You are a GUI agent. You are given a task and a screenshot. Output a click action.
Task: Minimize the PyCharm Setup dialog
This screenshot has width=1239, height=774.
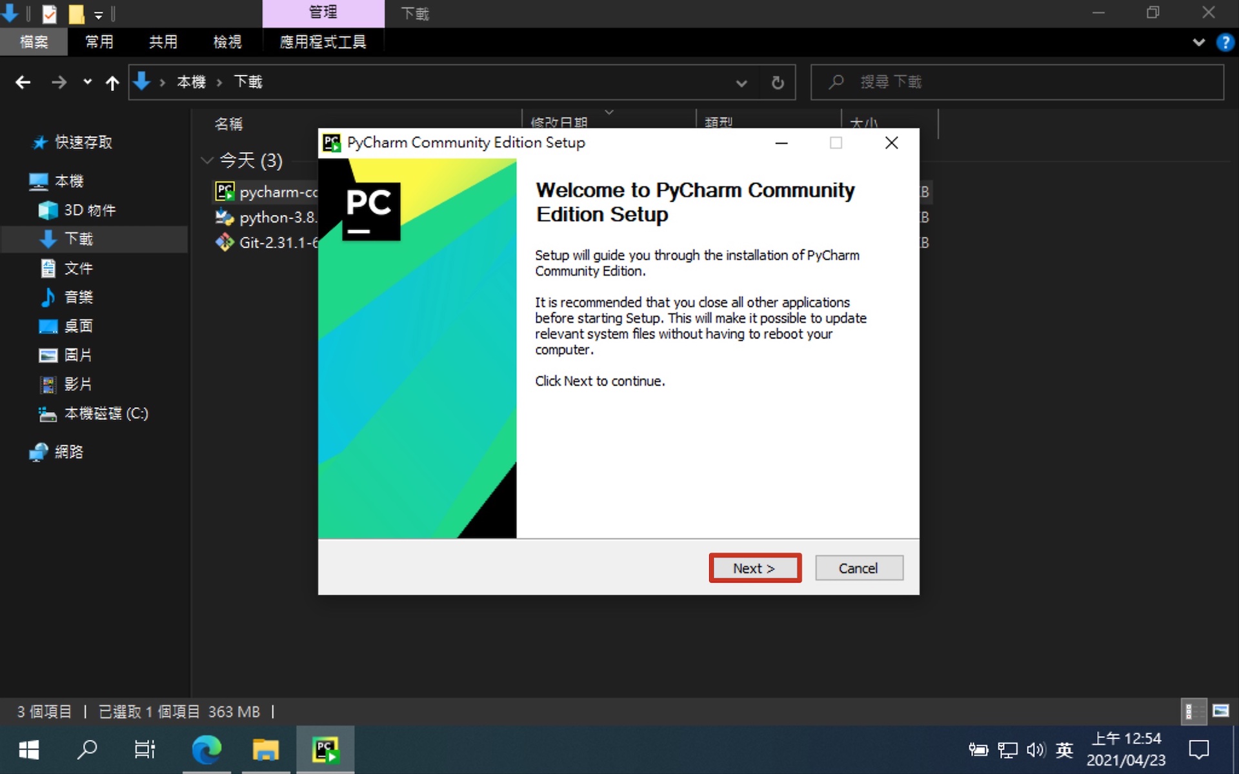point(781,143)
